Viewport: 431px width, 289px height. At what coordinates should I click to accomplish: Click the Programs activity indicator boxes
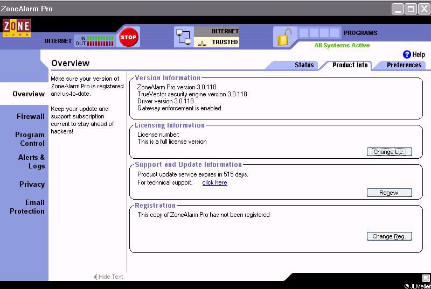(319, 33)
